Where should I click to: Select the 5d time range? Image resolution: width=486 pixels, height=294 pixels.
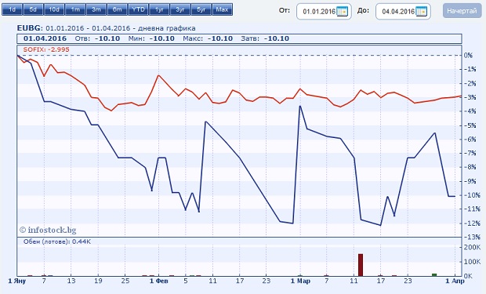click(x=33, y=9)
